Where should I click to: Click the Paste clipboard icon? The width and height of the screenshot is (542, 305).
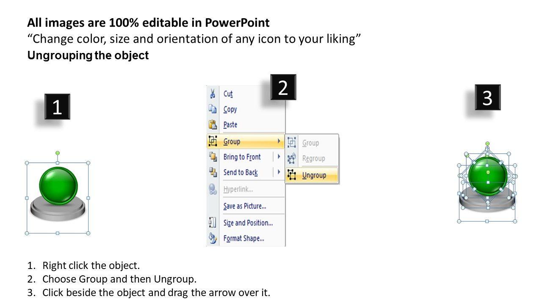(x=213, y=125)
